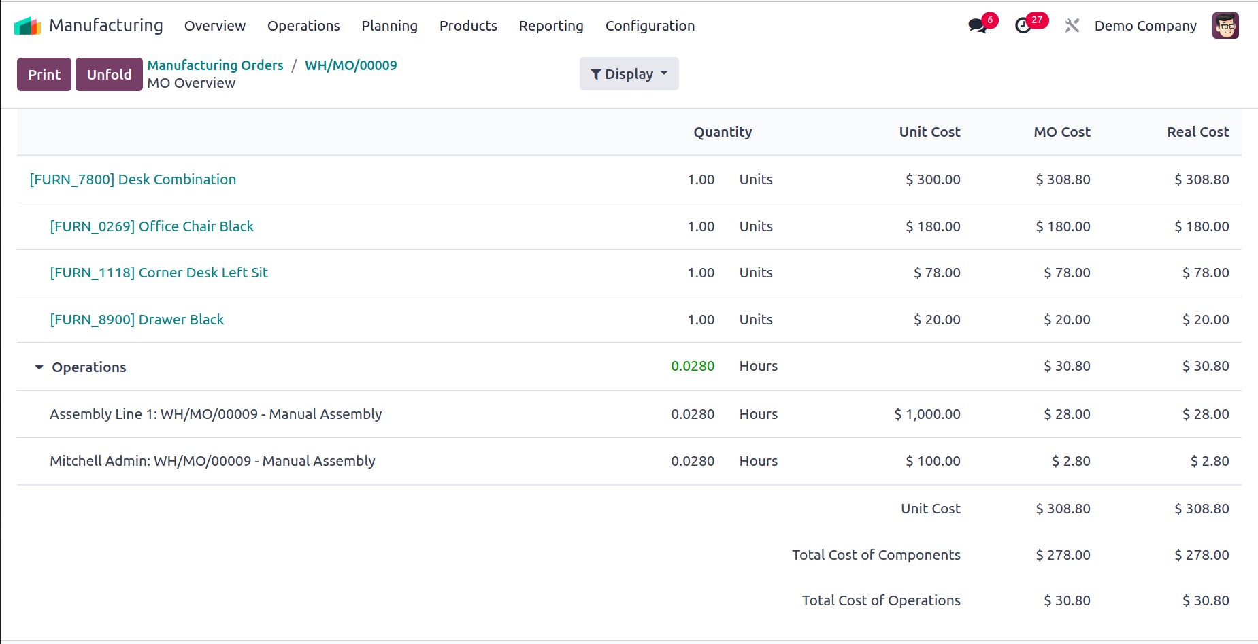Click the Unfold button
This screenshot has height=644, width=1258.
pos(109,74)
